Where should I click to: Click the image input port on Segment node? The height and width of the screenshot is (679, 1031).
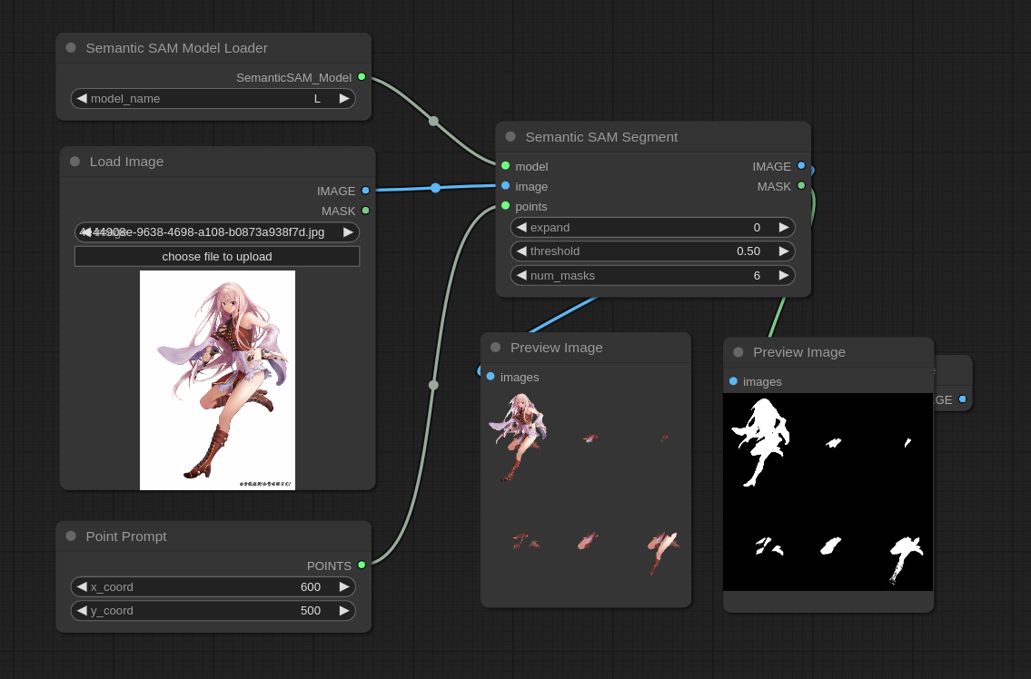(x=505, y=185)
